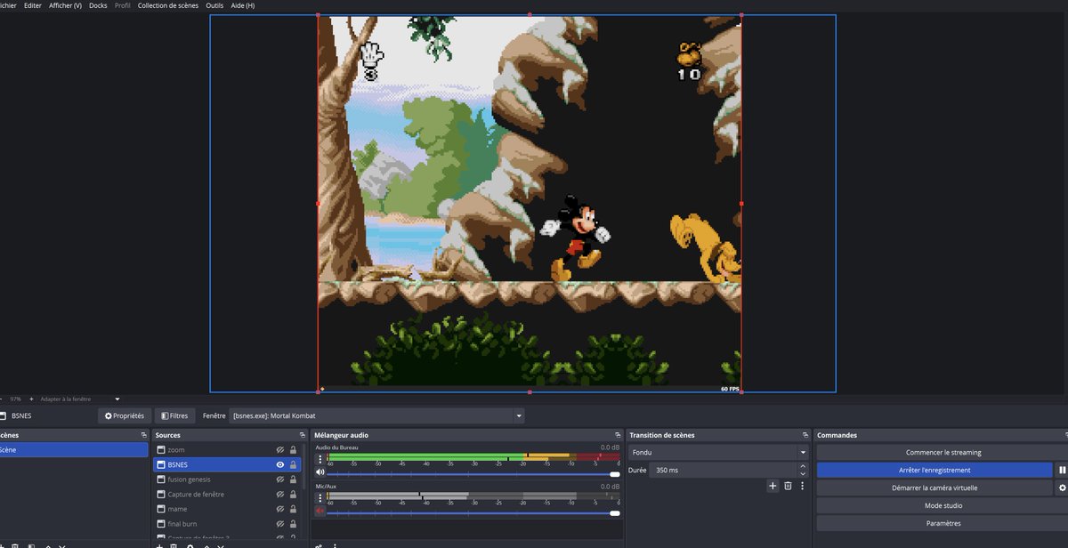The height and width of the screenshot is (548, 1068).
Task: Open the Collection de scènes menu
Action: pos(168,5)
